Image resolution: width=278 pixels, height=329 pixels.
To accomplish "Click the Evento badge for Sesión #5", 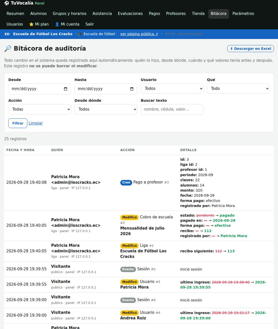I will (x=128, y=269).
